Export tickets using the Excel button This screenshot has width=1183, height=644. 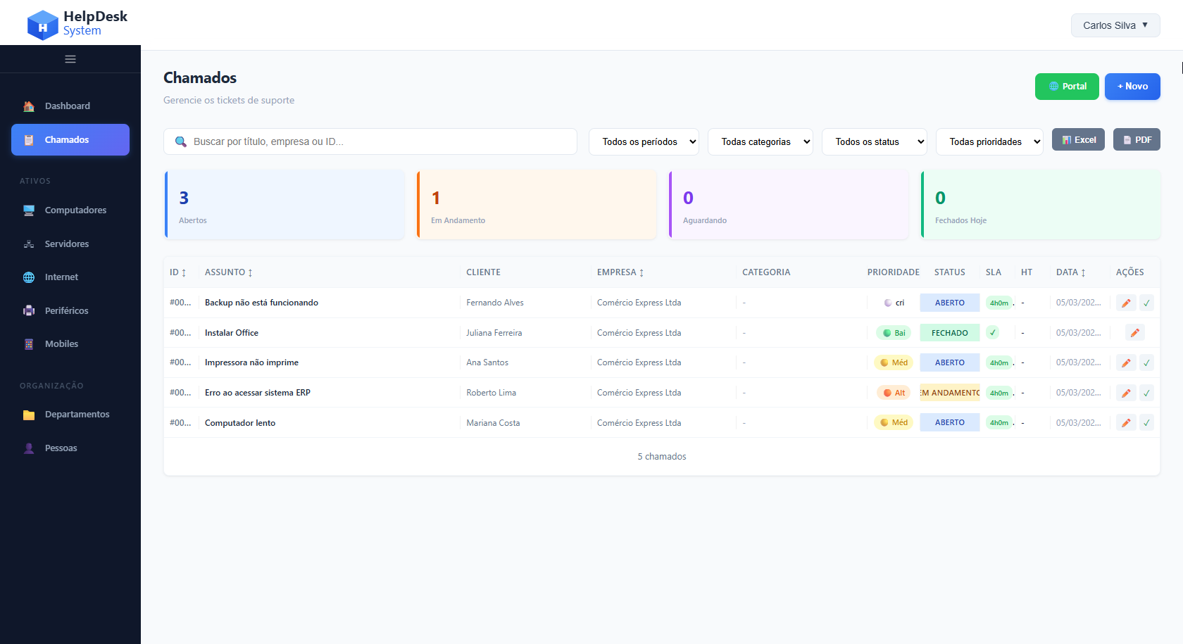click(1078, 140)
